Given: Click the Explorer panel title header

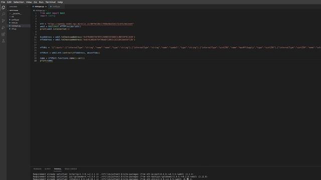Looking at the screenshot, I should 14,6.
